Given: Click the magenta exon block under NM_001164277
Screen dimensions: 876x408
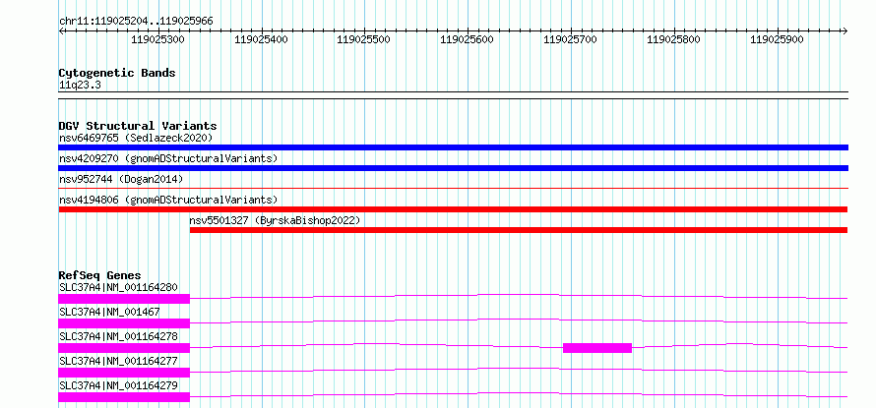Looking at the screenshot, I should pos(124,373).
